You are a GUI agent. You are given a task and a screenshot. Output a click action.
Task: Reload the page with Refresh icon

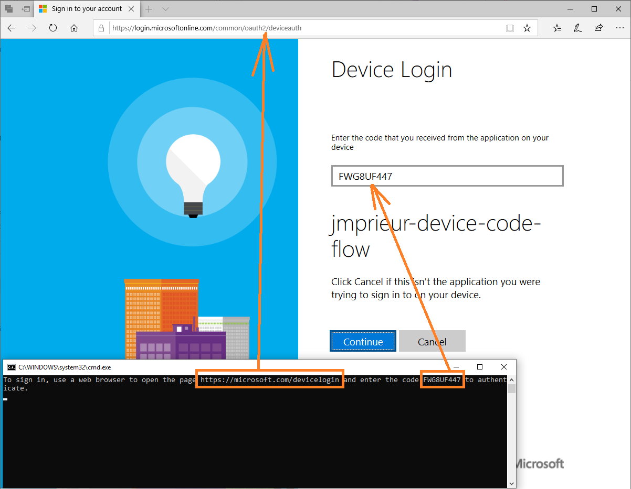53,28
